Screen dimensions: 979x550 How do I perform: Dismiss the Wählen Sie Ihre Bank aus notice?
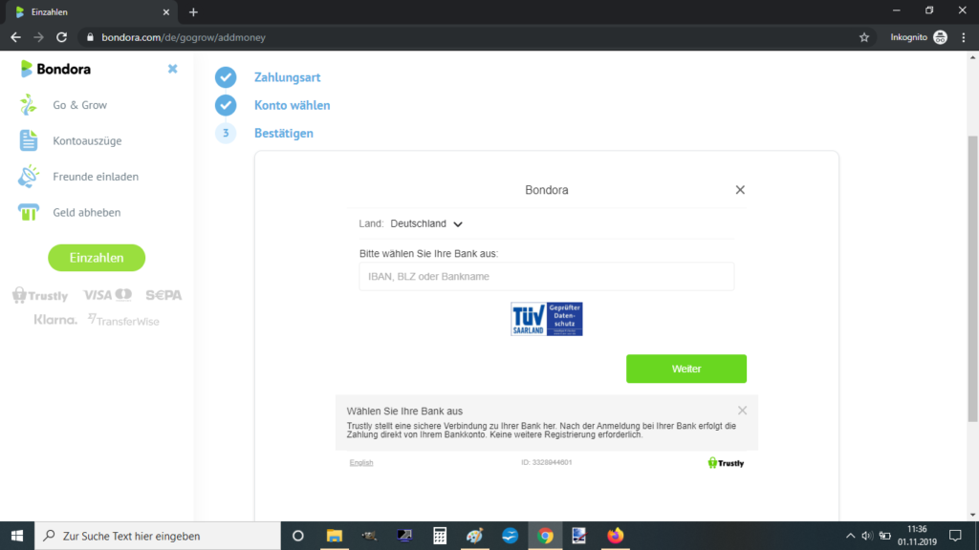coord(742,411)
